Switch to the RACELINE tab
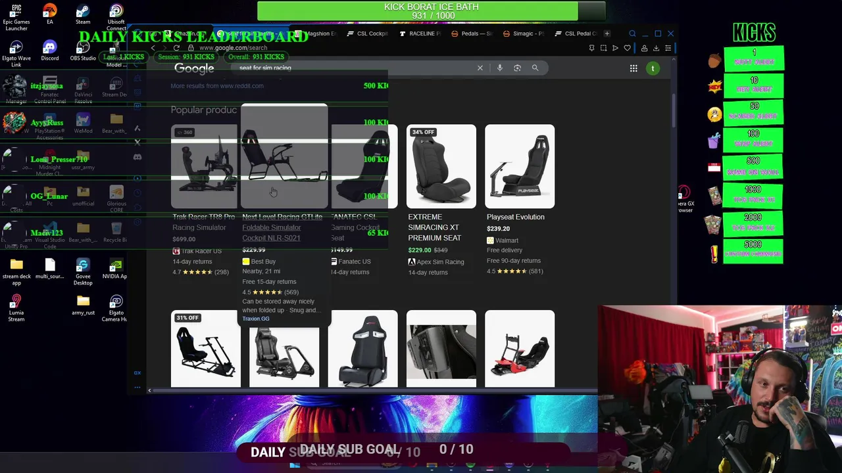842x473 pixels. (421, 34)
